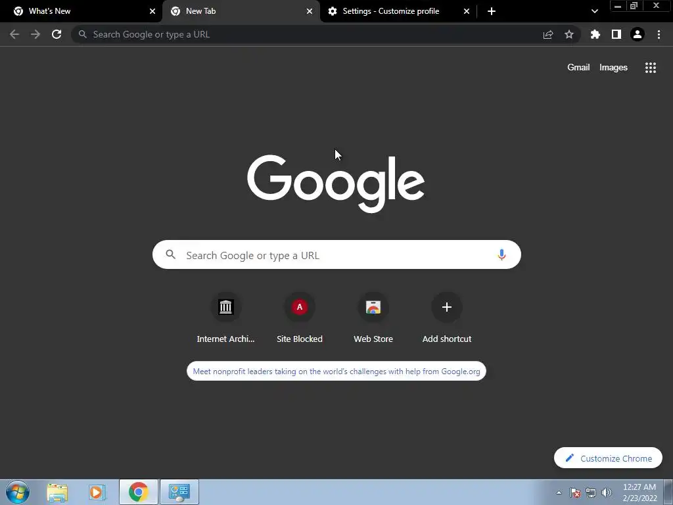The width and height of the screenshot is (673, 505).
Task: Open the Images link
Action: [613, 68]
